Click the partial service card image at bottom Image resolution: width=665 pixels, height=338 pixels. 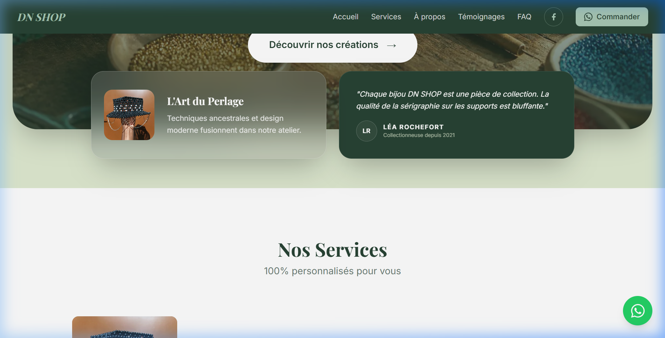[x=125, y=327]
